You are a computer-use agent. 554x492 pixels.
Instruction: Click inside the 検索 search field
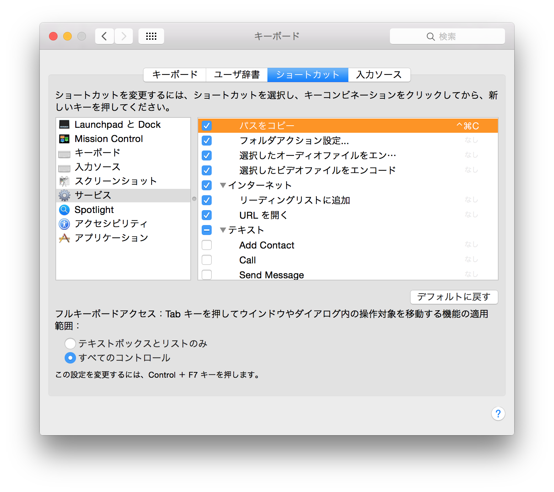tap(447, 36)
